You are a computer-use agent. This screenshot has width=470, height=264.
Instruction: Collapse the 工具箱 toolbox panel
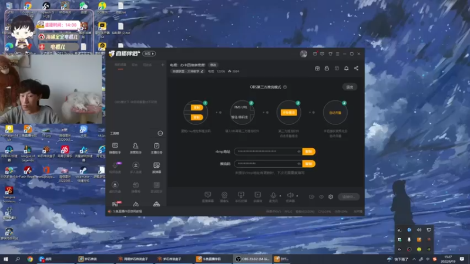[x=160, y=133]
